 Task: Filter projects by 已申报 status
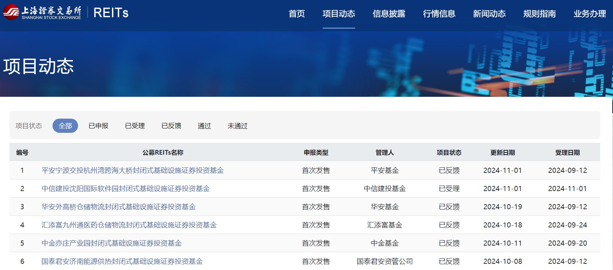[98, 126]
